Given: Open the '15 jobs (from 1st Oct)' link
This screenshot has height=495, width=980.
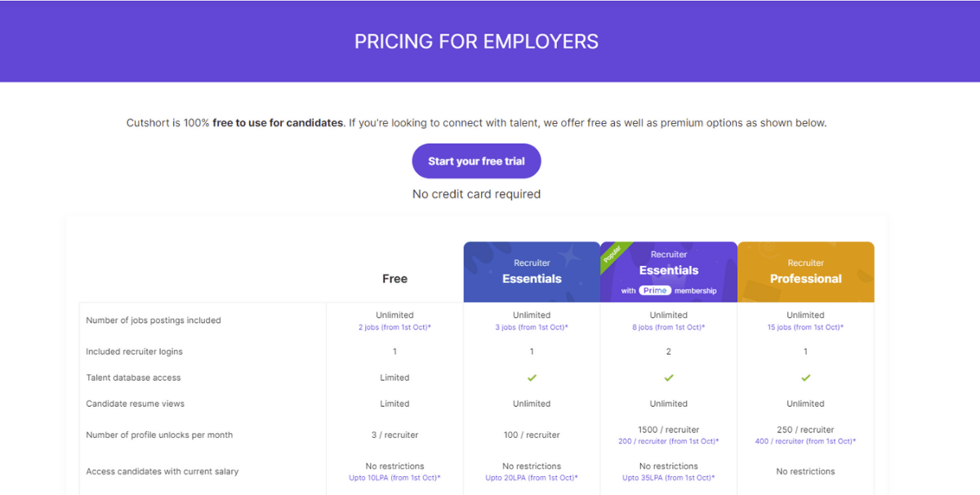Looking at the screenshot, I should 805,327.
